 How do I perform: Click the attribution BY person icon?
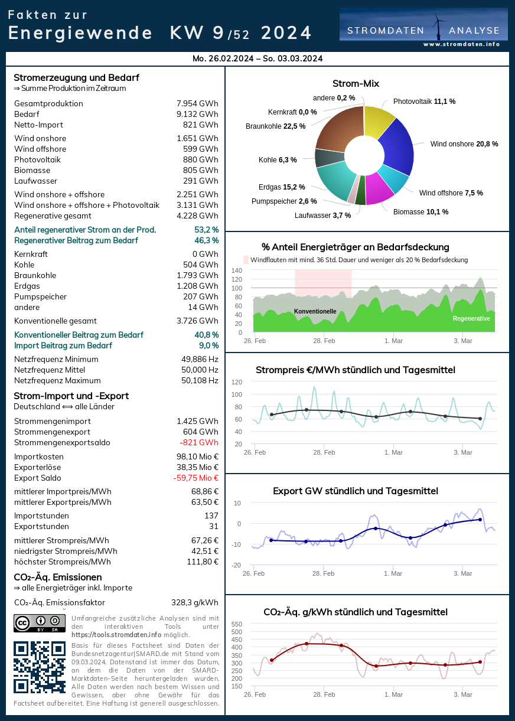(40, 621)
